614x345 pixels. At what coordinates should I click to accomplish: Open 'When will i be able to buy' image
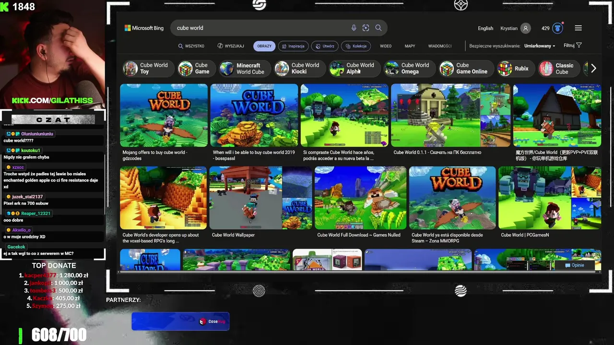[x=254, y=115]
